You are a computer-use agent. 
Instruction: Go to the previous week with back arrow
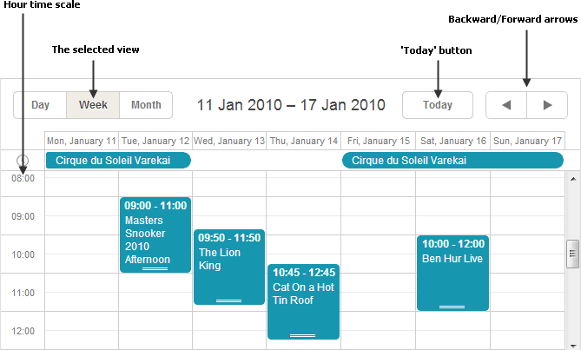[506, 105]
